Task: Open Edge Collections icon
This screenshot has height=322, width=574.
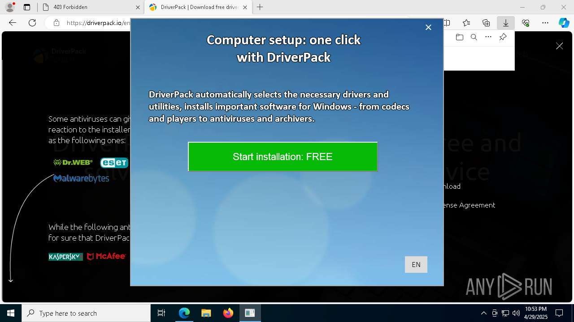Action: pyautogui.click(x=486, y=23)
